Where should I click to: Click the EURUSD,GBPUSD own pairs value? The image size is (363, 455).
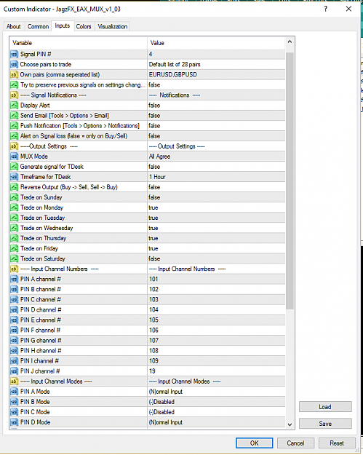pos(216,74)
